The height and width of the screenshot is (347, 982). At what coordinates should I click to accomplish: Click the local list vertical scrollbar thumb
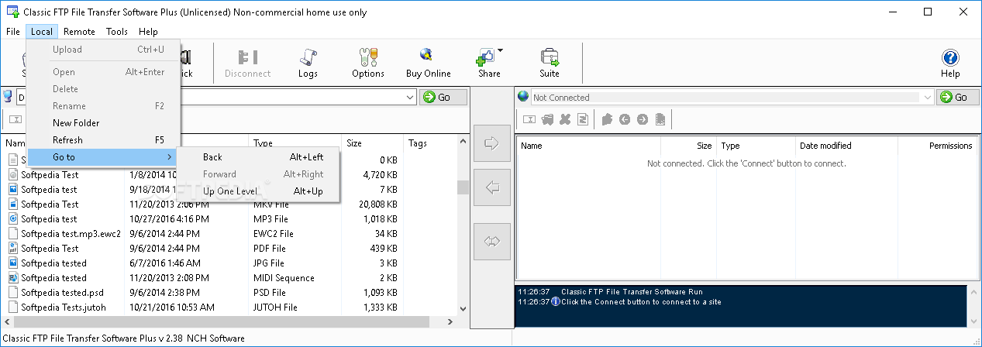463,187
